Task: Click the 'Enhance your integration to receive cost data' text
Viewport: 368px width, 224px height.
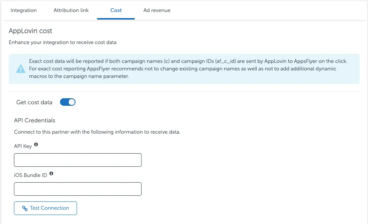Action: click(63, 43)
